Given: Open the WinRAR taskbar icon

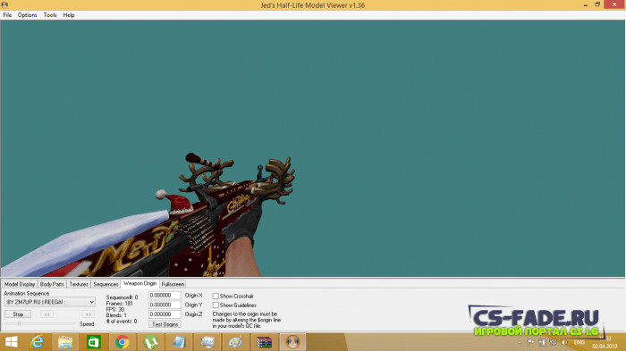Looking at the screenshot, I should [264, 342].
